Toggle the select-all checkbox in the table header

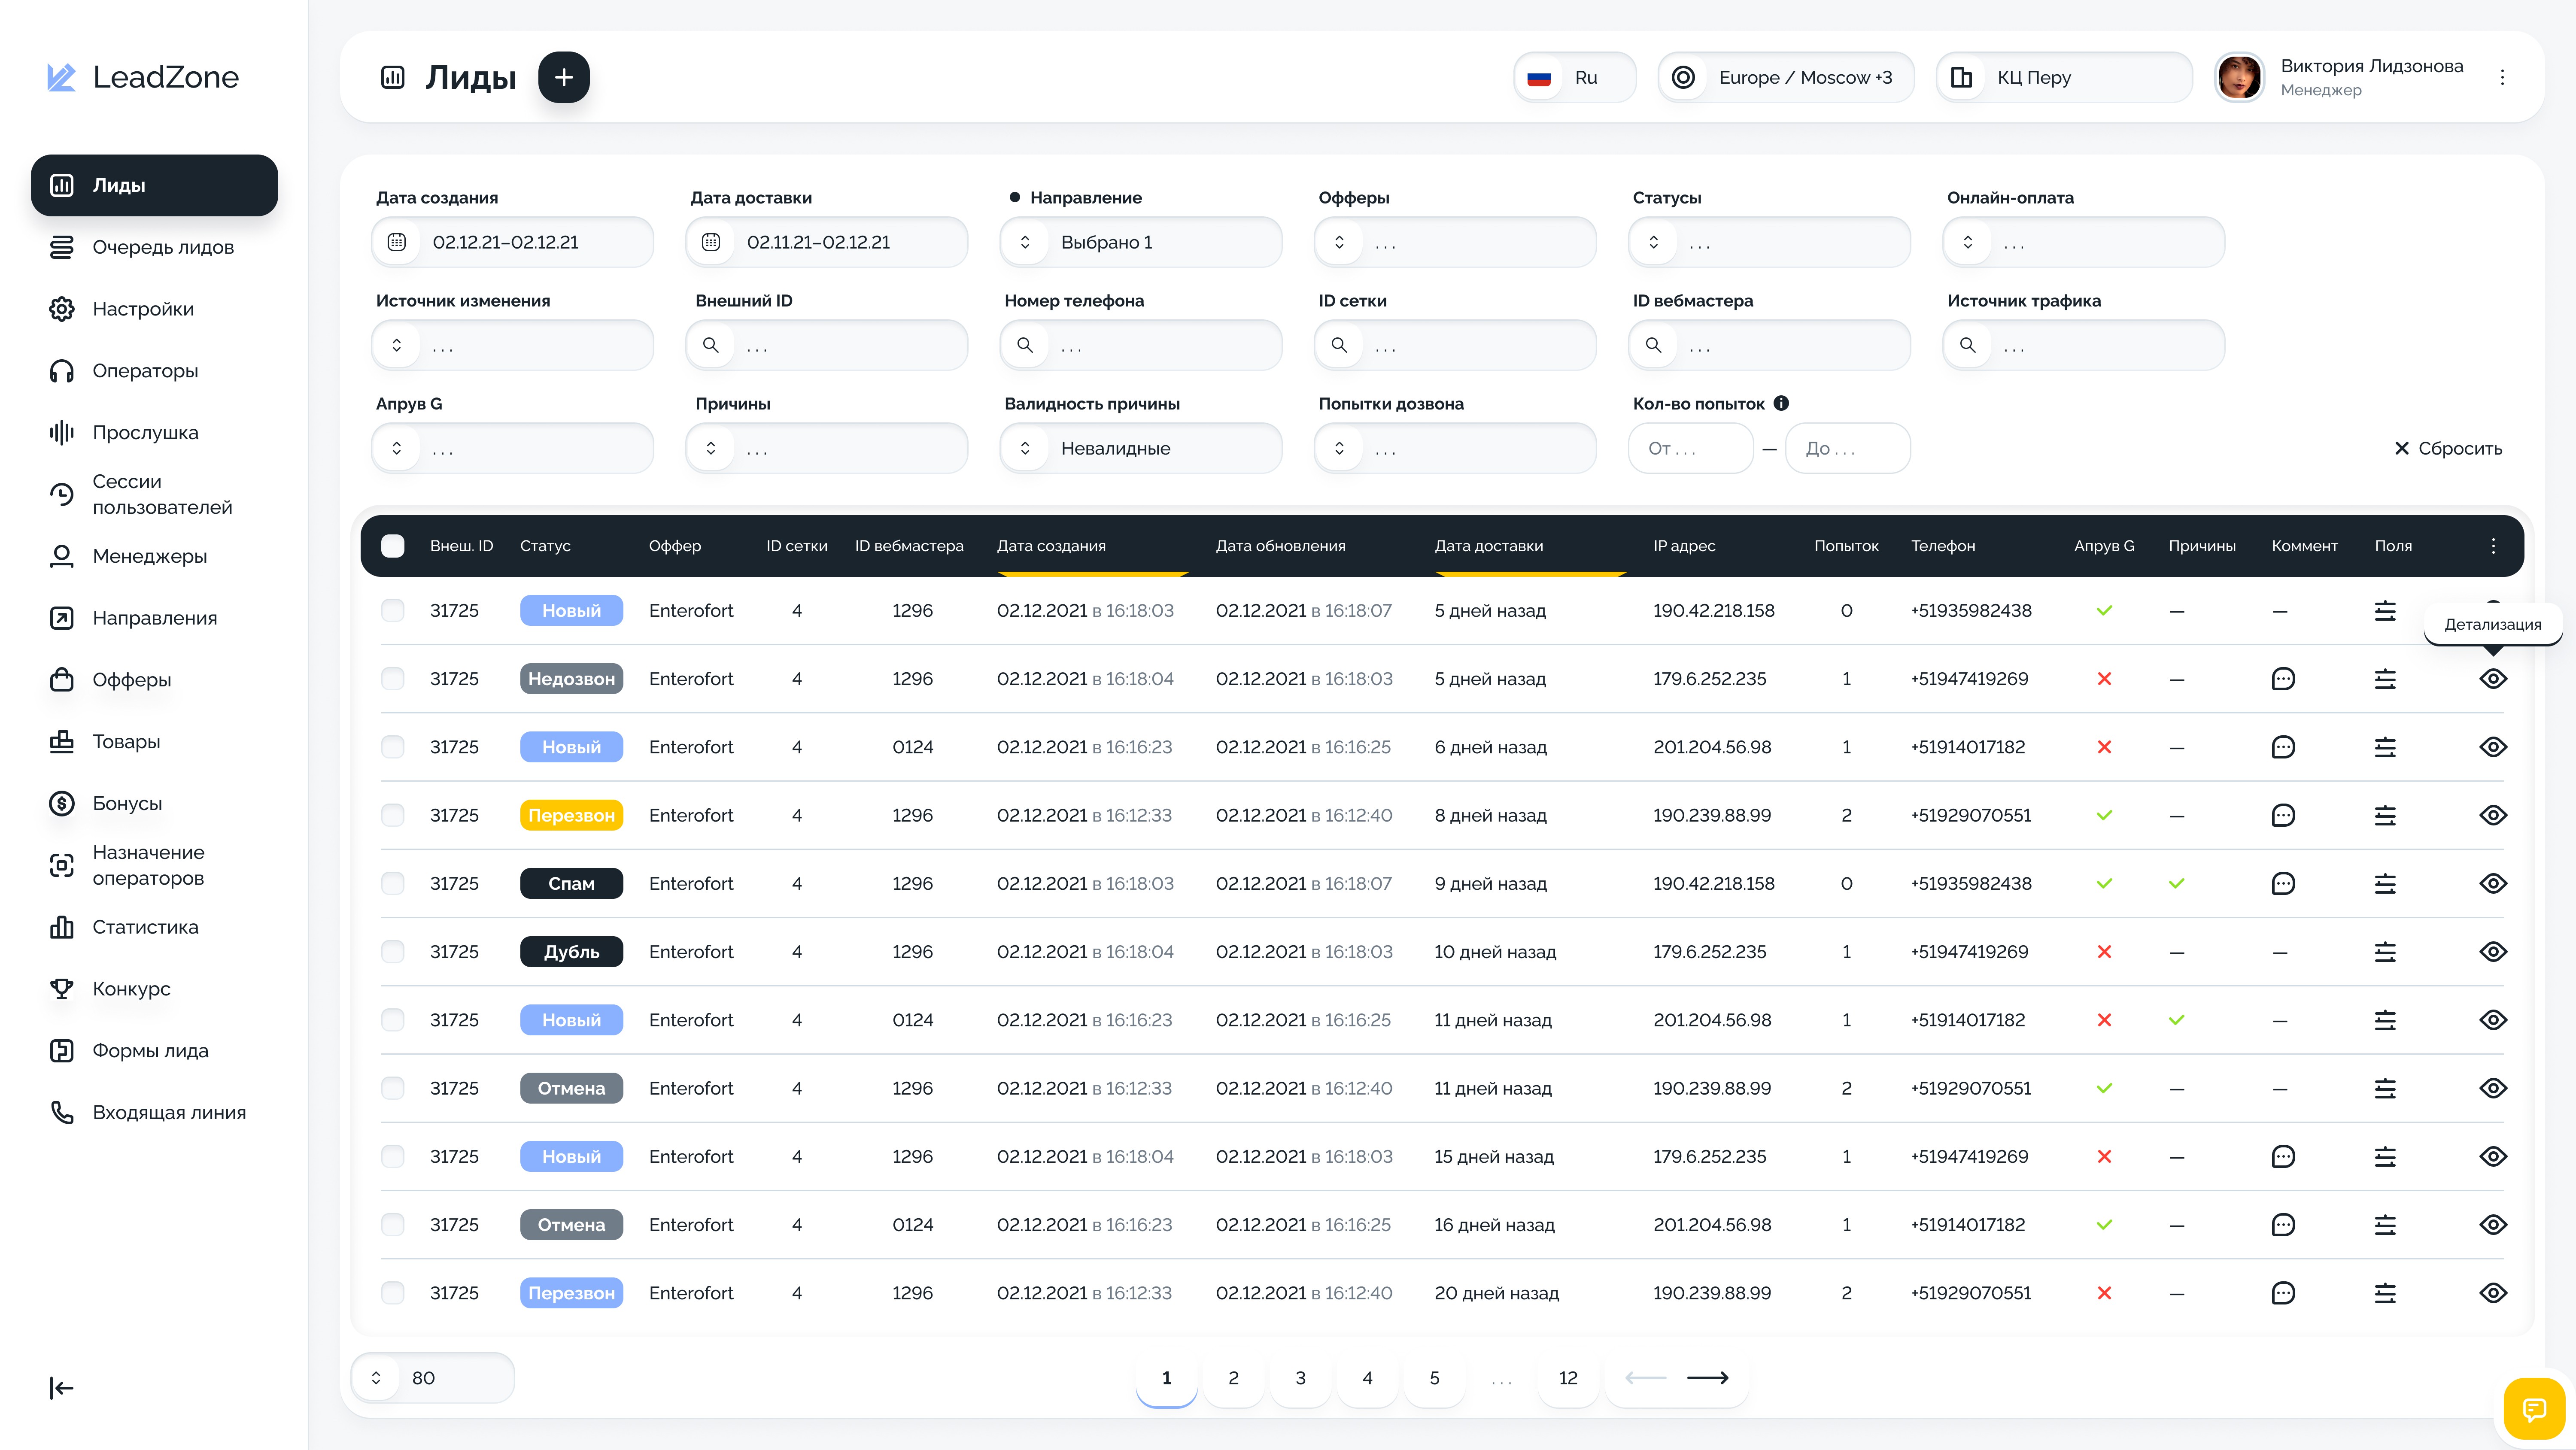pos(393,546)
